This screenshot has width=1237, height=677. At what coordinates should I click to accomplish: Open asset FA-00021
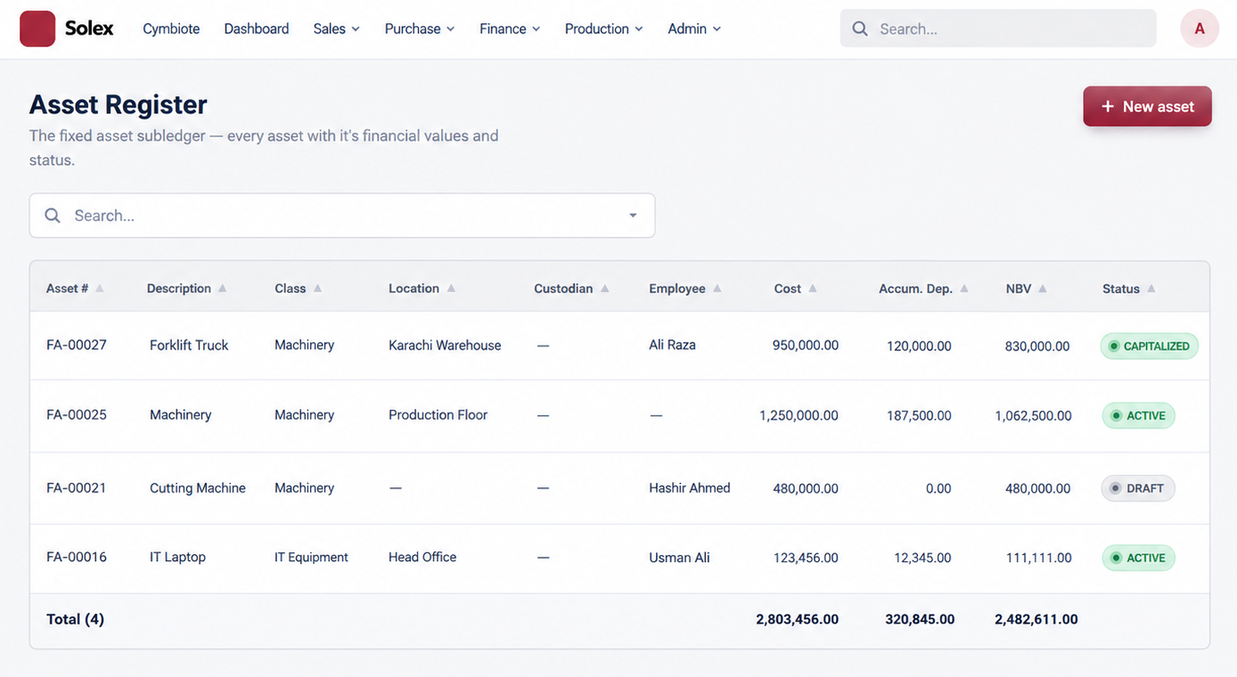[77, 487]
